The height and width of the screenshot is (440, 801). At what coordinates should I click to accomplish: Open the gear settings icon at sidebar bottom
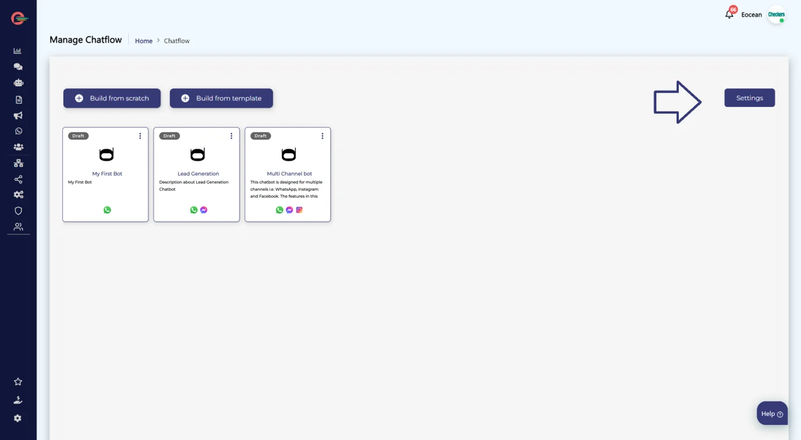click(x=18, y=418)
